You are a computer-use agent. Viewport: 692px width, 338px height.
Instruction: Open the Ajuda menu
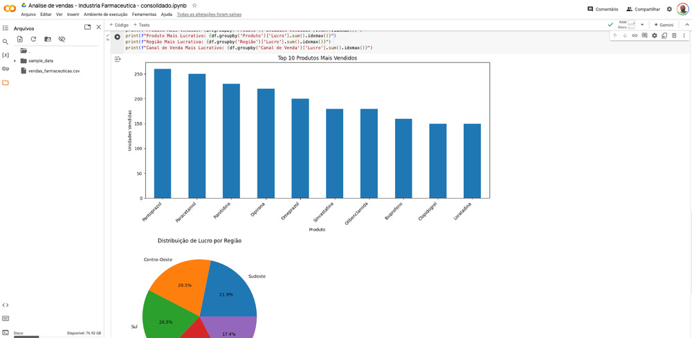[167, 15]
